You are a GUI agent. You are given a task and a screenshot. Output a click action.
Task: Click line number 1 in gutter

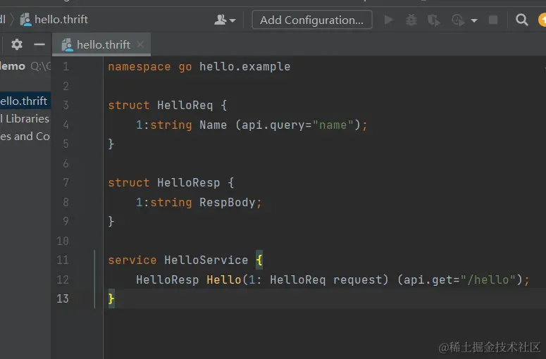[x=66, y=66]
